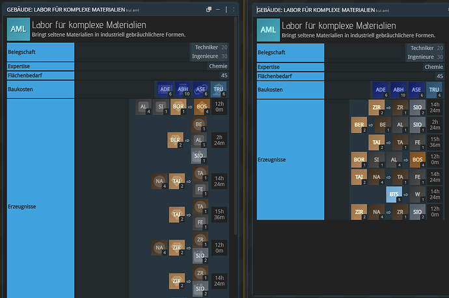Click the large AML building icon in left window
Image resolution: width=449 pixels, height=298 pixels.
click(18, 29)
